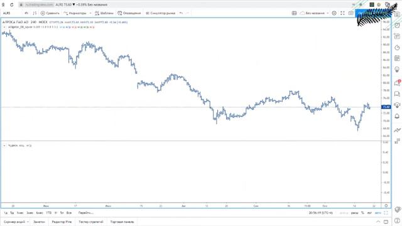Screen dimensions: 402x226
Task: Open the ideas stream sidebar icon
Action: (397, 105)
